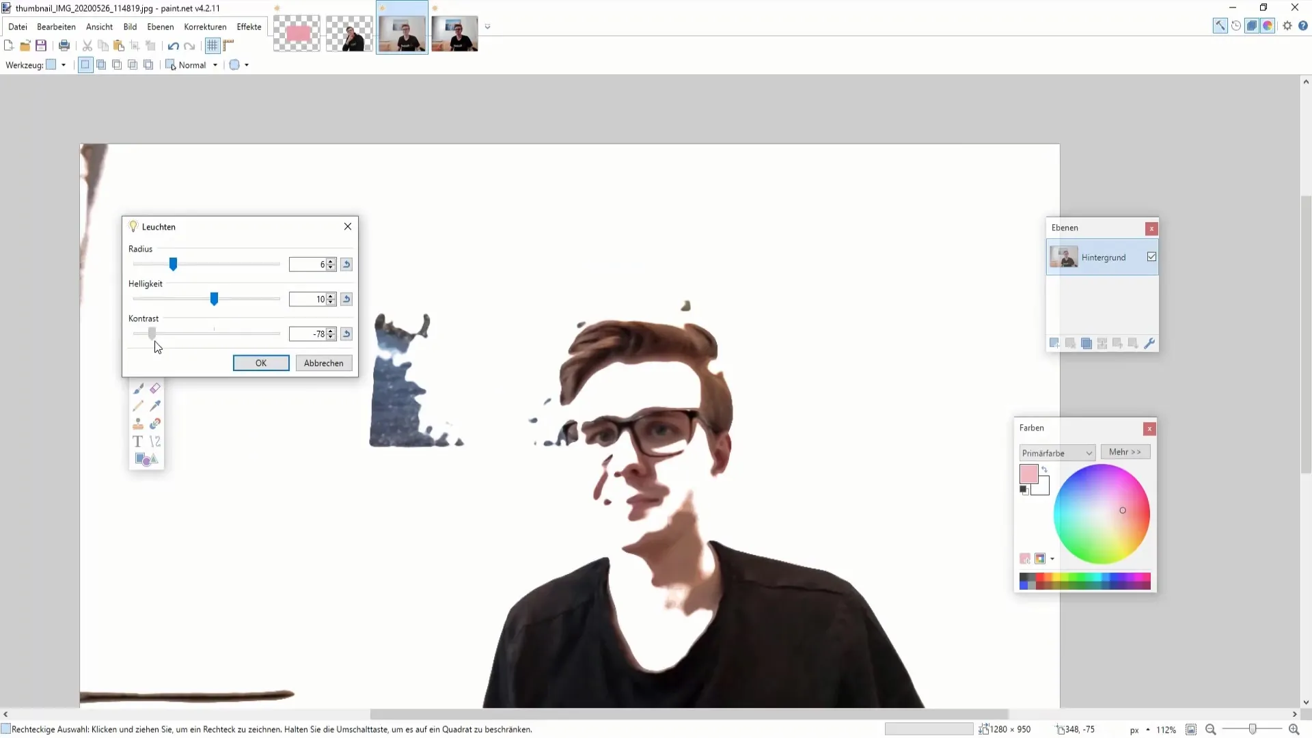This screenshot has height=738, width=1312.
Task: Open the Bearbeiten menu
Action: click(56, 27)
